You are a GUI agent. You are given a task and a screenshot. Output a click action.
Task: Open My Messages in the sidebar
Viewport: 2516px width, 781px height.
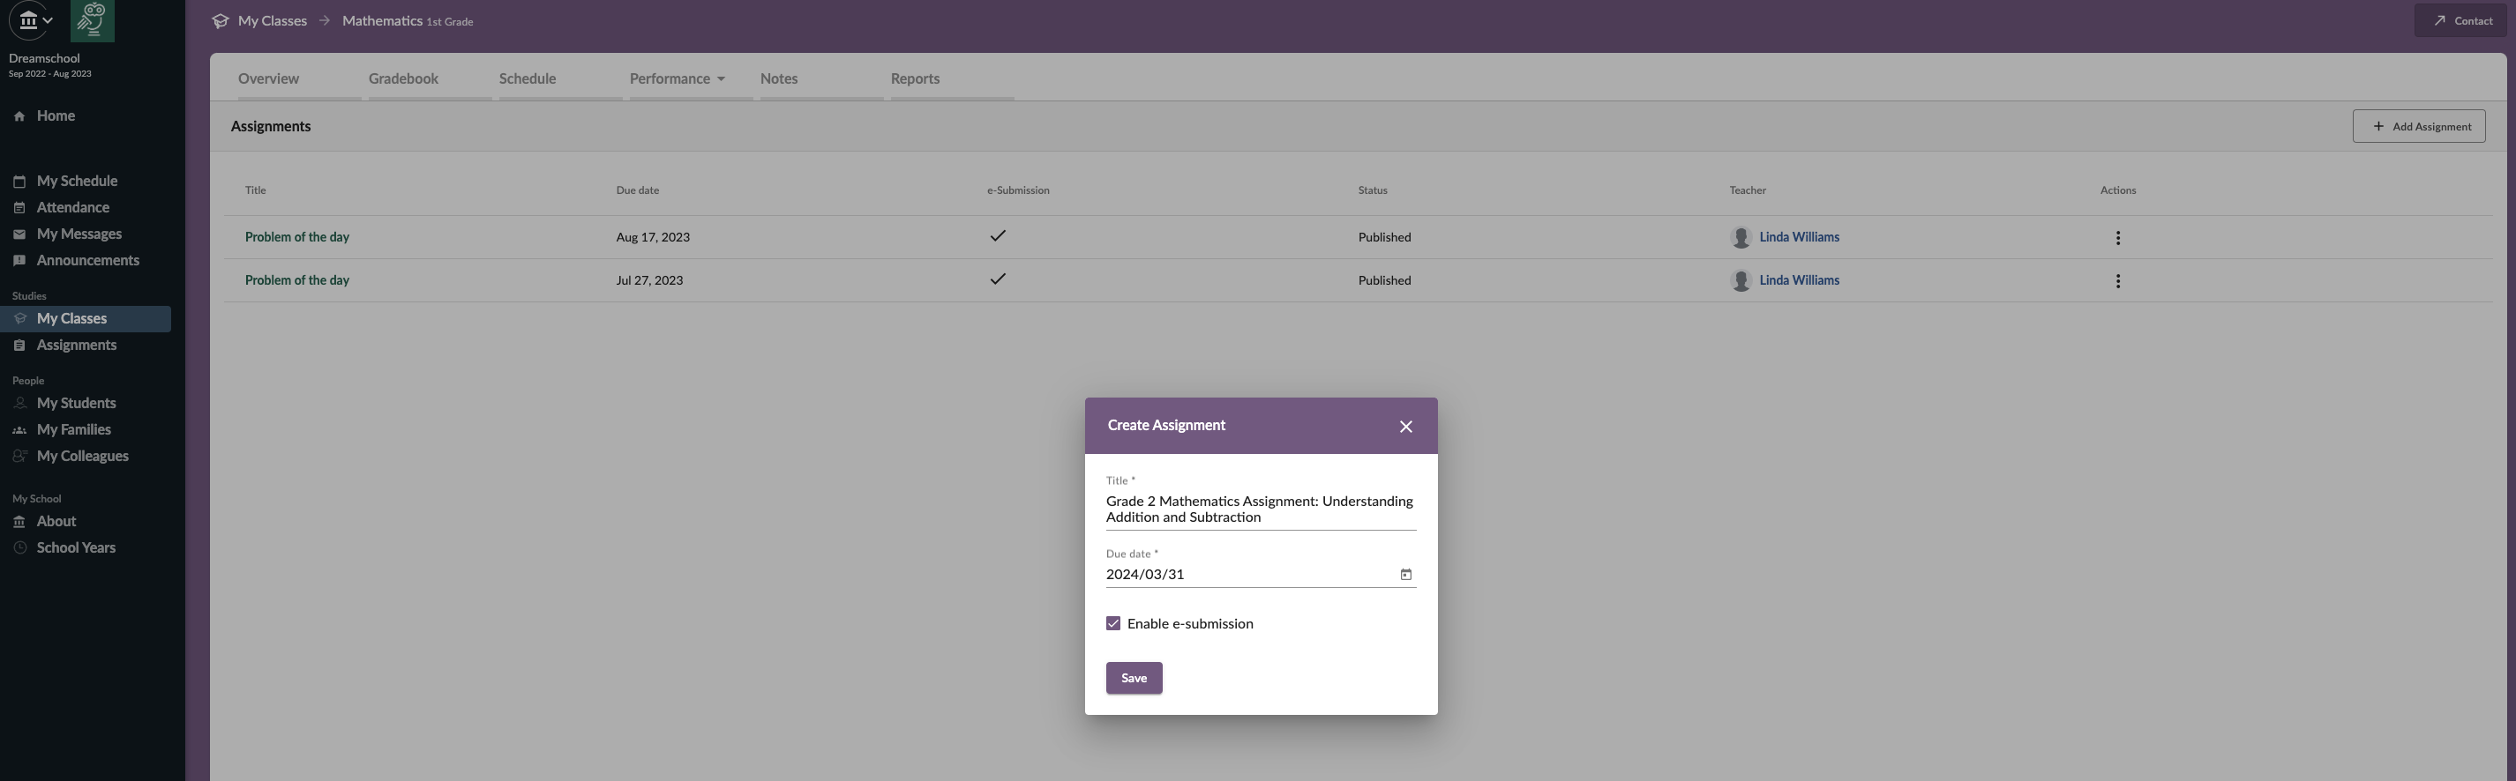click(x=79, y=234)
